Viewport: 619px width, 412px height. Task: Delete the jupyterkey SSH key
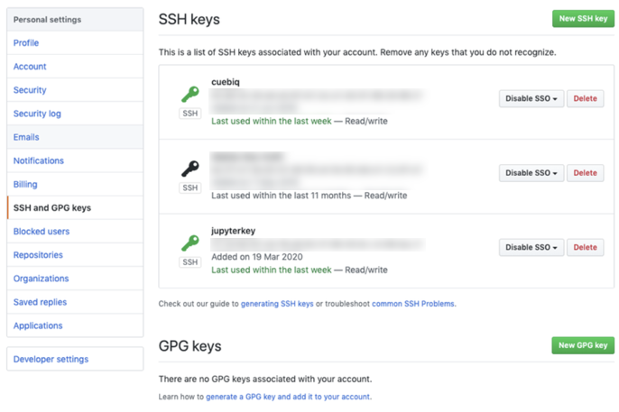click(585, 247)
